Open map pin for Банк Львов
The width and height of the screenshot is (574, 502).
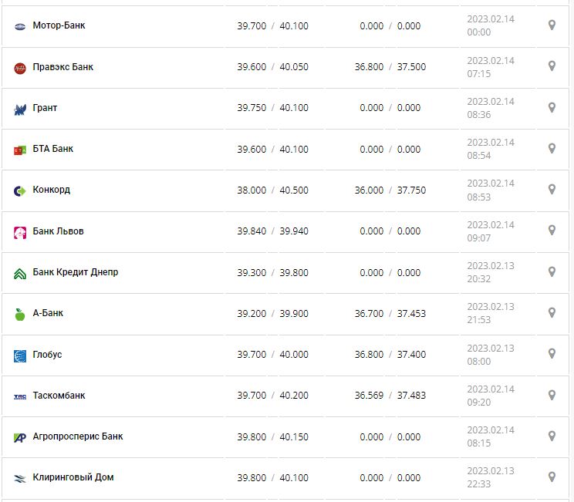(552, 231)
